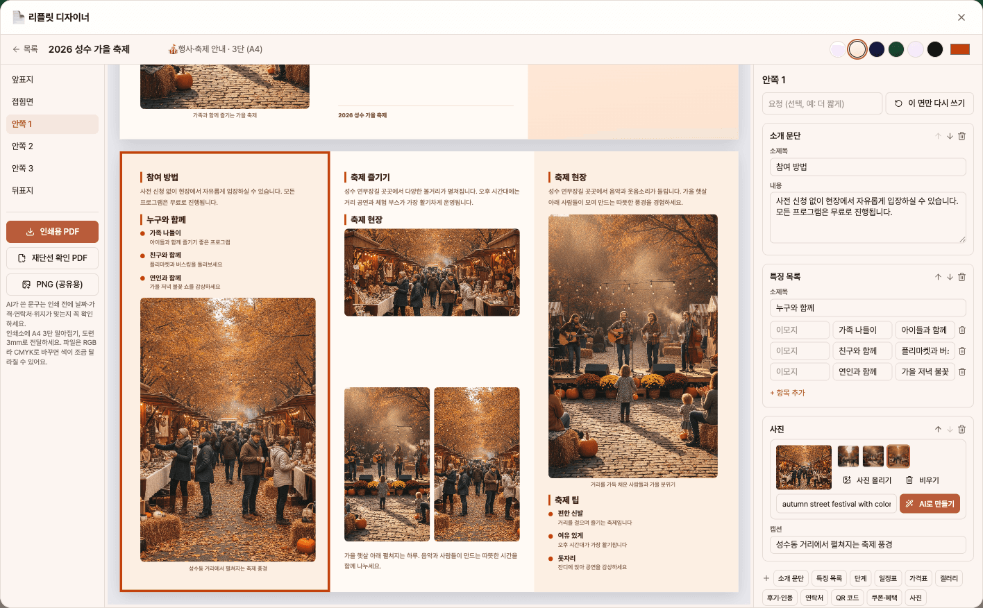Focus the 요청 request input field

pos(822,103)
